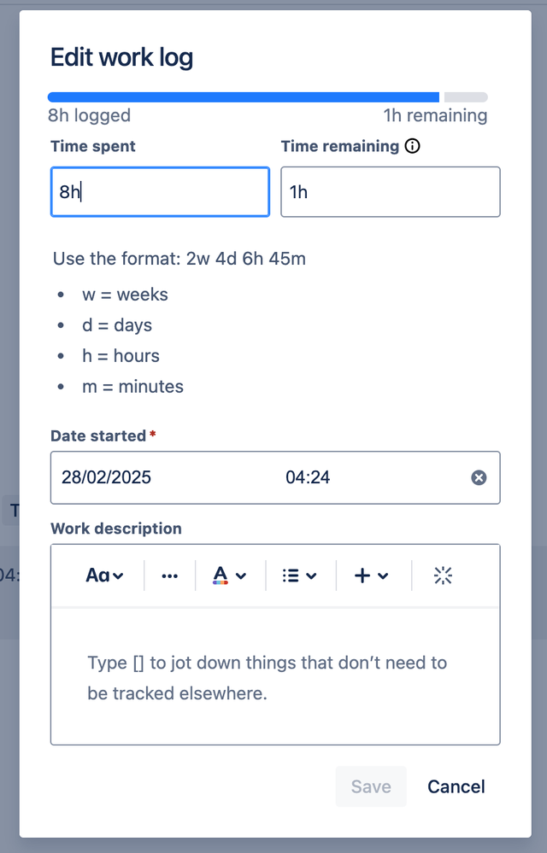The image size is (547, 853).
Task: Clear the Date started field
Action: tap(479, 477)
